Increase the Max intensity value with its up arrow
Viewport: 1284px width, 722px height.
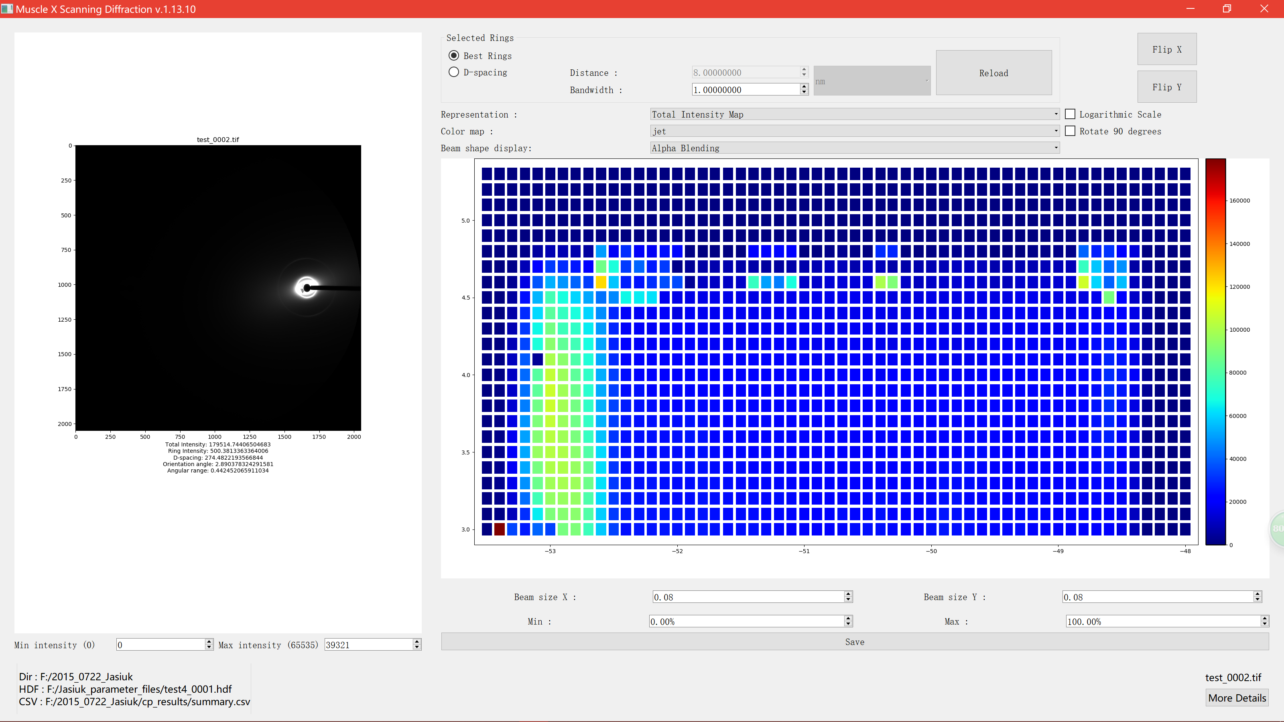pyautogui.click(x=417, y=642)
